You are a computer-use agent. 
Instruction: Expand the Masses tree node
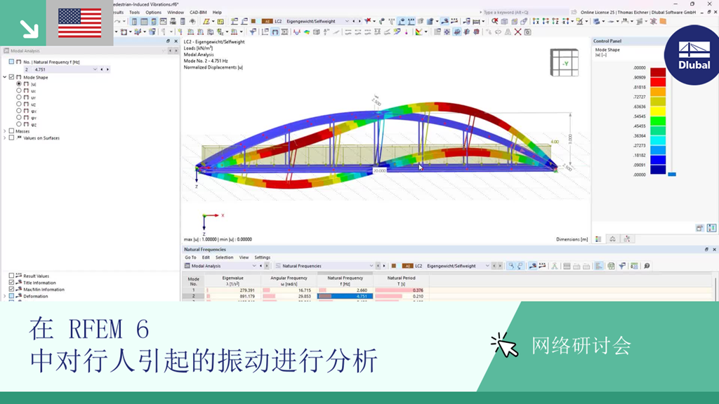pos(5,131)
